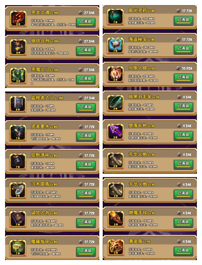Viewport: 202px width, 265px height.
Task: Click the 10.05K currency icon on 凤凰之眼
Action: (x=178, y=68)
